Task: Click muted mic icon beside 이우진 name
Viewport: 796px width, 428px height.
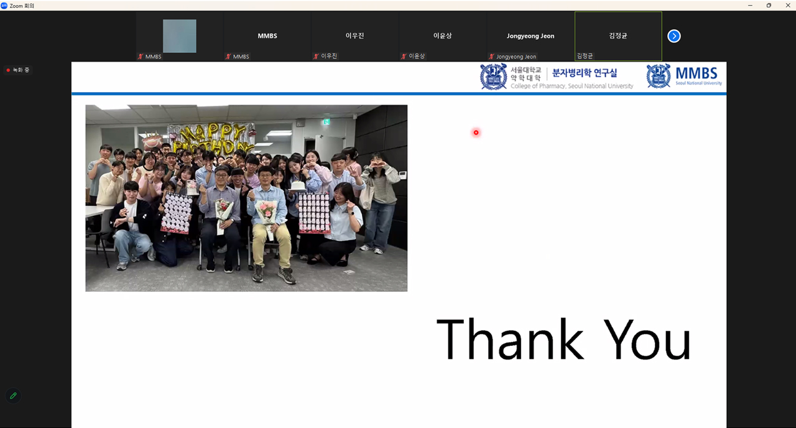Action: tap(317, 57)
